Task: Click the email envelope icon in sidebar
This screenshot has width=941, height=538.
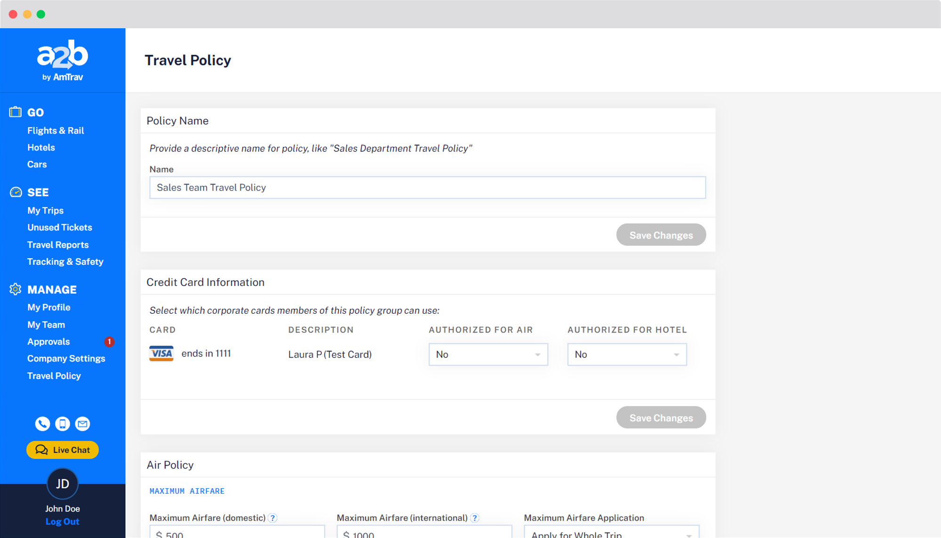Action: [83, 424]
